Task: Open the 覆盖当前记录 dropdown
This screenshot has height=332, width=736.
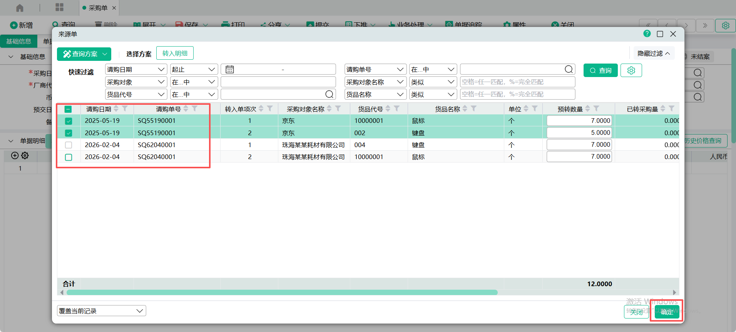Action: point(102,311)
